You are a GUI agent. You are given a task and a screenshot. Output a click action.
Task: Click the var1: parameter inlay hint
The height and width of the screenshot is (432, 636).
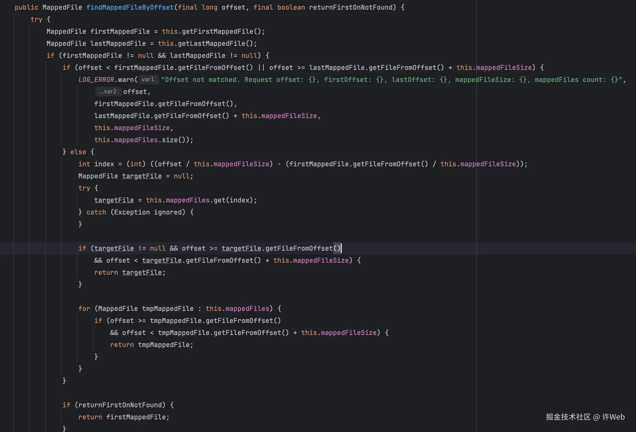(x=149, y=80)
